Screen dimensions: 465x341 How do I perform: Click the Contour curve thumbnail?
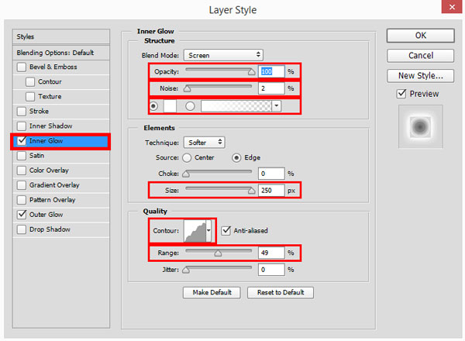(x=195, y=231)
